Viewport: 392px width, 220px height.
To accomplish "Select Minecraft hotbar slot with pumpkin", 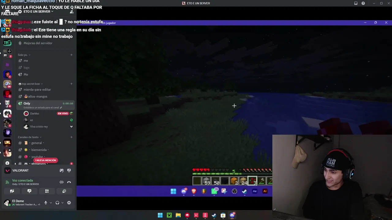I will [x=234, y=181].
